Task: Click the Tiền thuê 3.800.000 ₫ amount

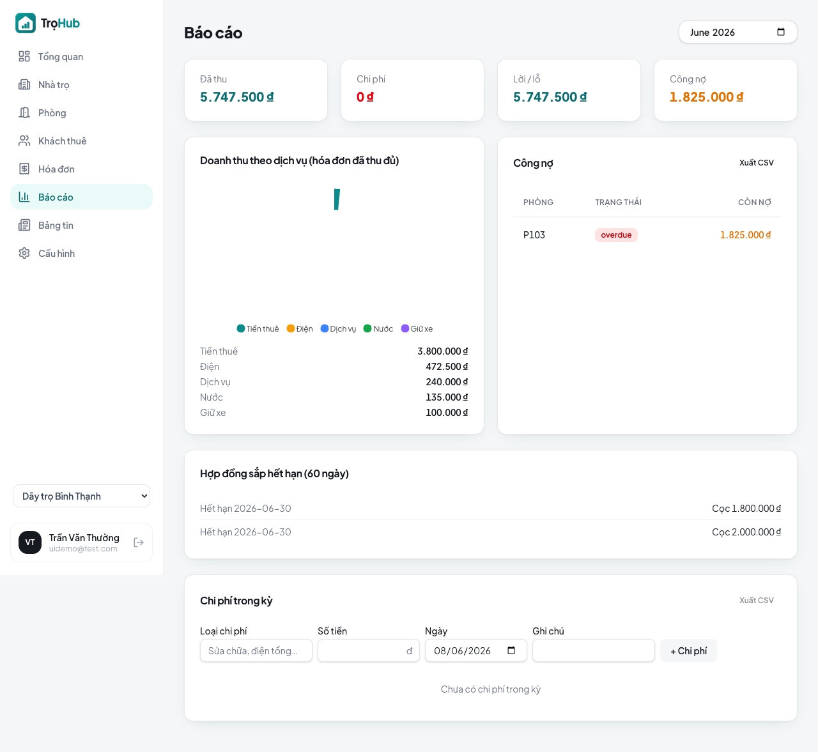Action: point(443,351)
